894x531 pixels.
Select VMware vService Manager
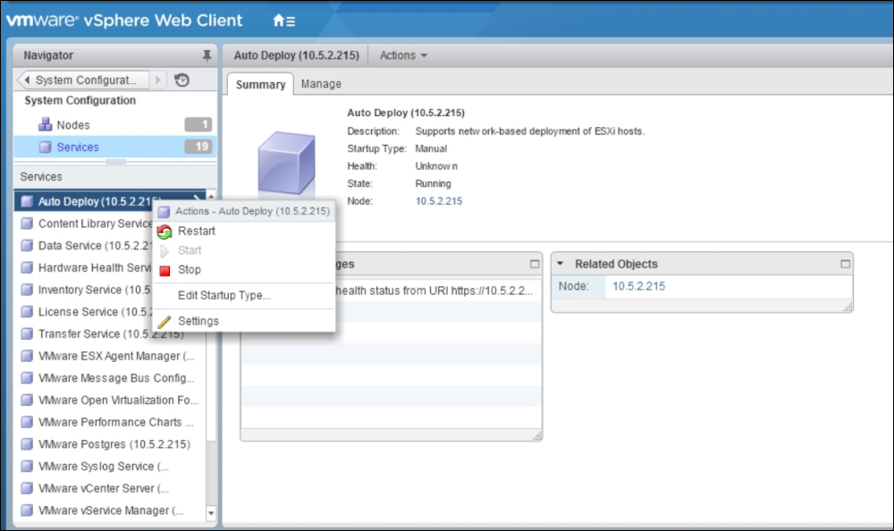point(110,510)
